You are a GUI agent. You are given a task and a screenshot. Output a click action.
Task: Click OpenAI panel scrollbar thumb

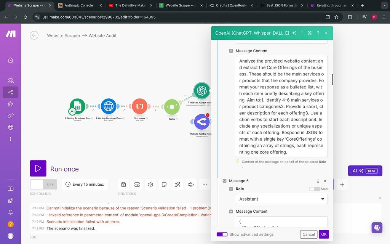coord(332,79)
